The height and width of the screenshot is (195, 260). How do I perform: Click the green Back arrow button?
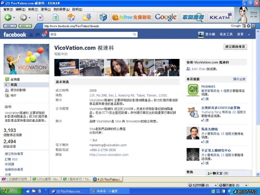click(x=8, y=17)
